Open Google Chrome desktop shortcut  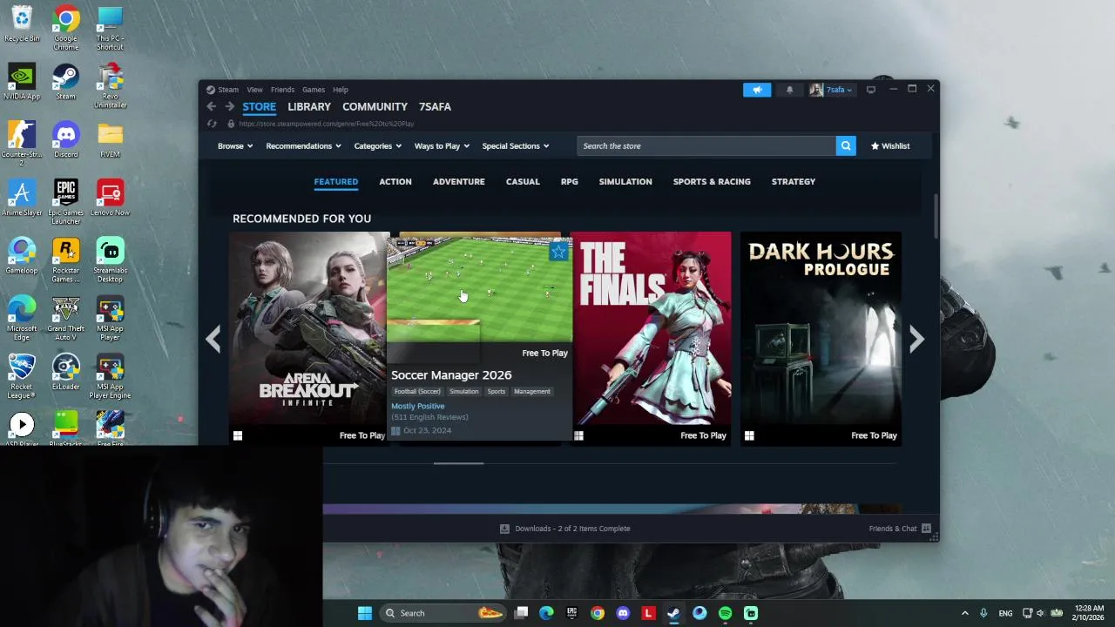[x=65, y=28]
